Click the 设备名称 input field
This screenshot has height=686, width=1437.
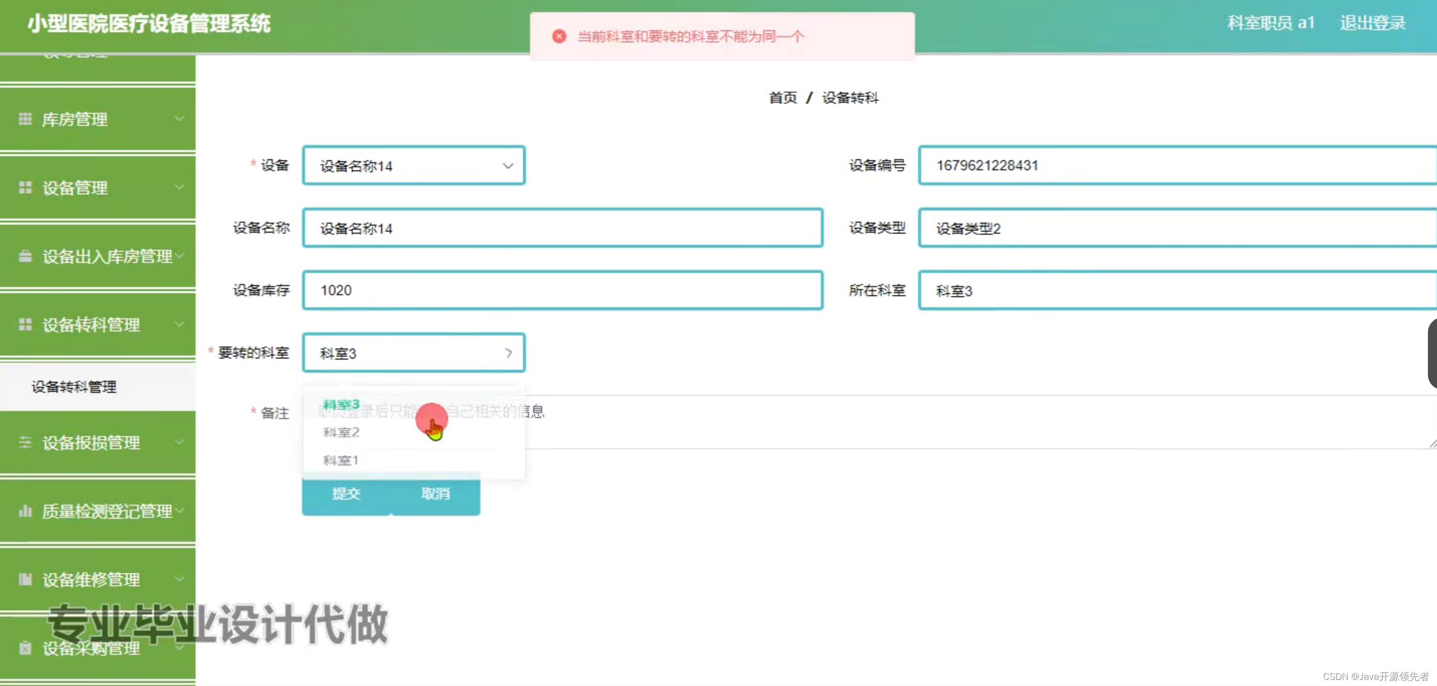click(562, 228)
